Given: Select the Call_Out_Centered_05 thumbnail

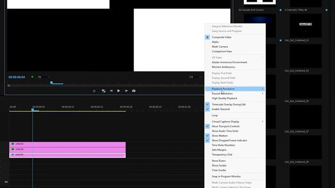Looking at the screenshot, I should [306, 87].
